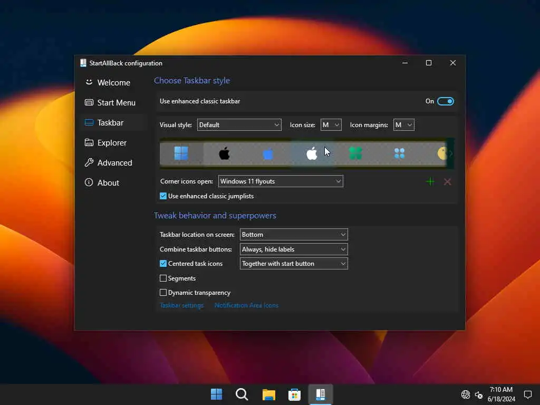
Task: Click the StartAllBack title bar app icon
Action: point(83,63)
